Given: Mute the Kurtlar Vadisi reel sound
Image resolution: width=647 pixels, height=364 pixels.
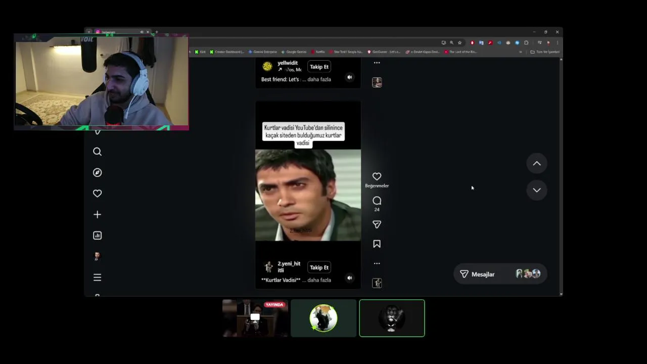Looking at the screenshot, I should (349, 278).
